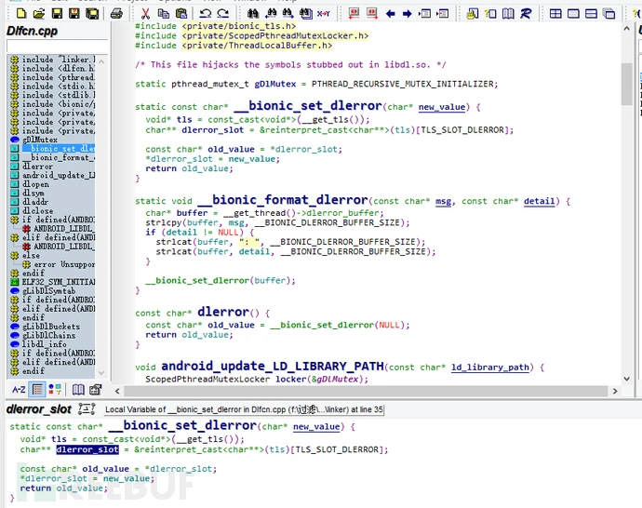Click the editor horizontal scrollbar right arrow
642x508 pixels.
click(x=615, y=391)
